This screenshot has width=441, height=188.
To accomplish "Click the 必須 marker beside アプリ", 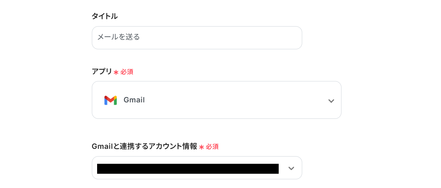I will [x=127, y=72].
